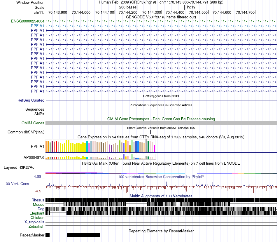Click the Scale label
The width and height of the screenshot is (277, 242).
coord(39,7)
